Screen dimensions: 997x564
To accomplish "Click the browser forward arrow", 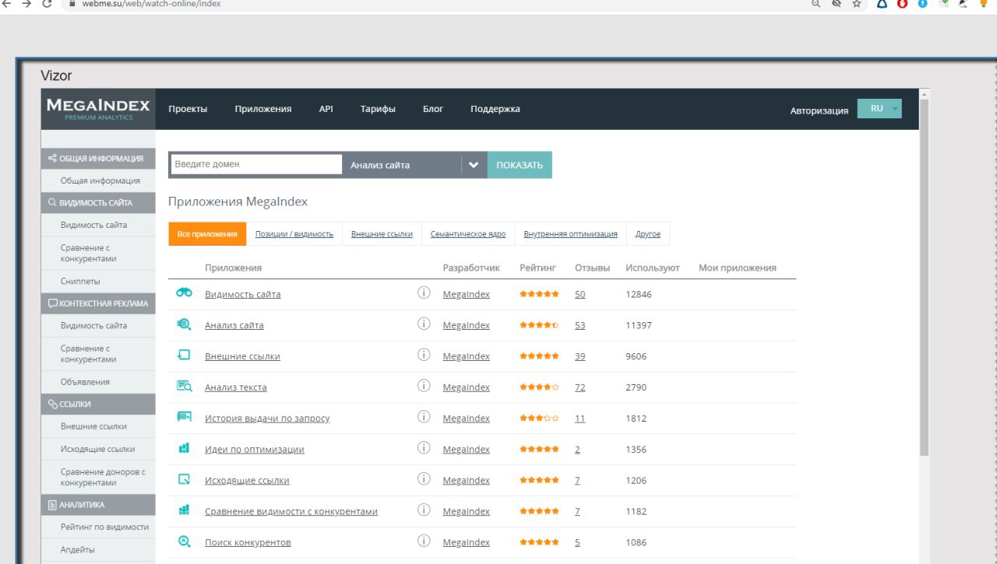I will tap(26, 4).
